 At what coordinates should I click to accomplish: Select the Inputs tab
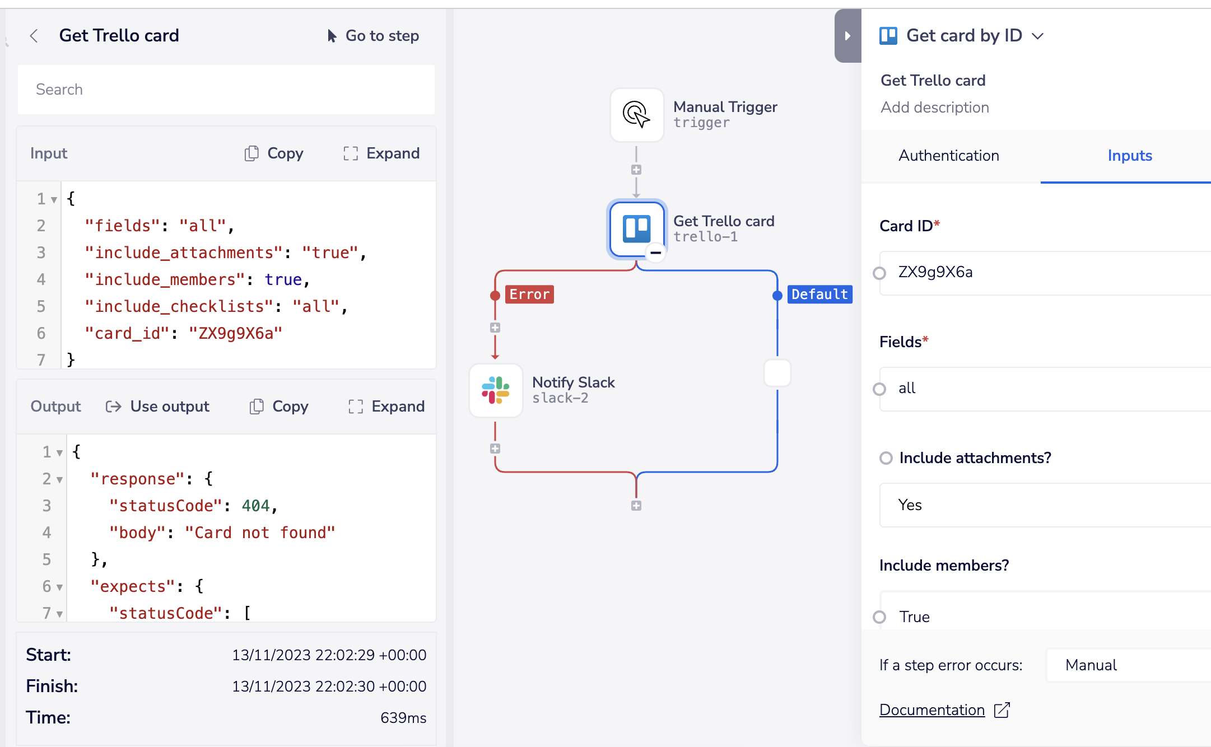click(1129, 156)
